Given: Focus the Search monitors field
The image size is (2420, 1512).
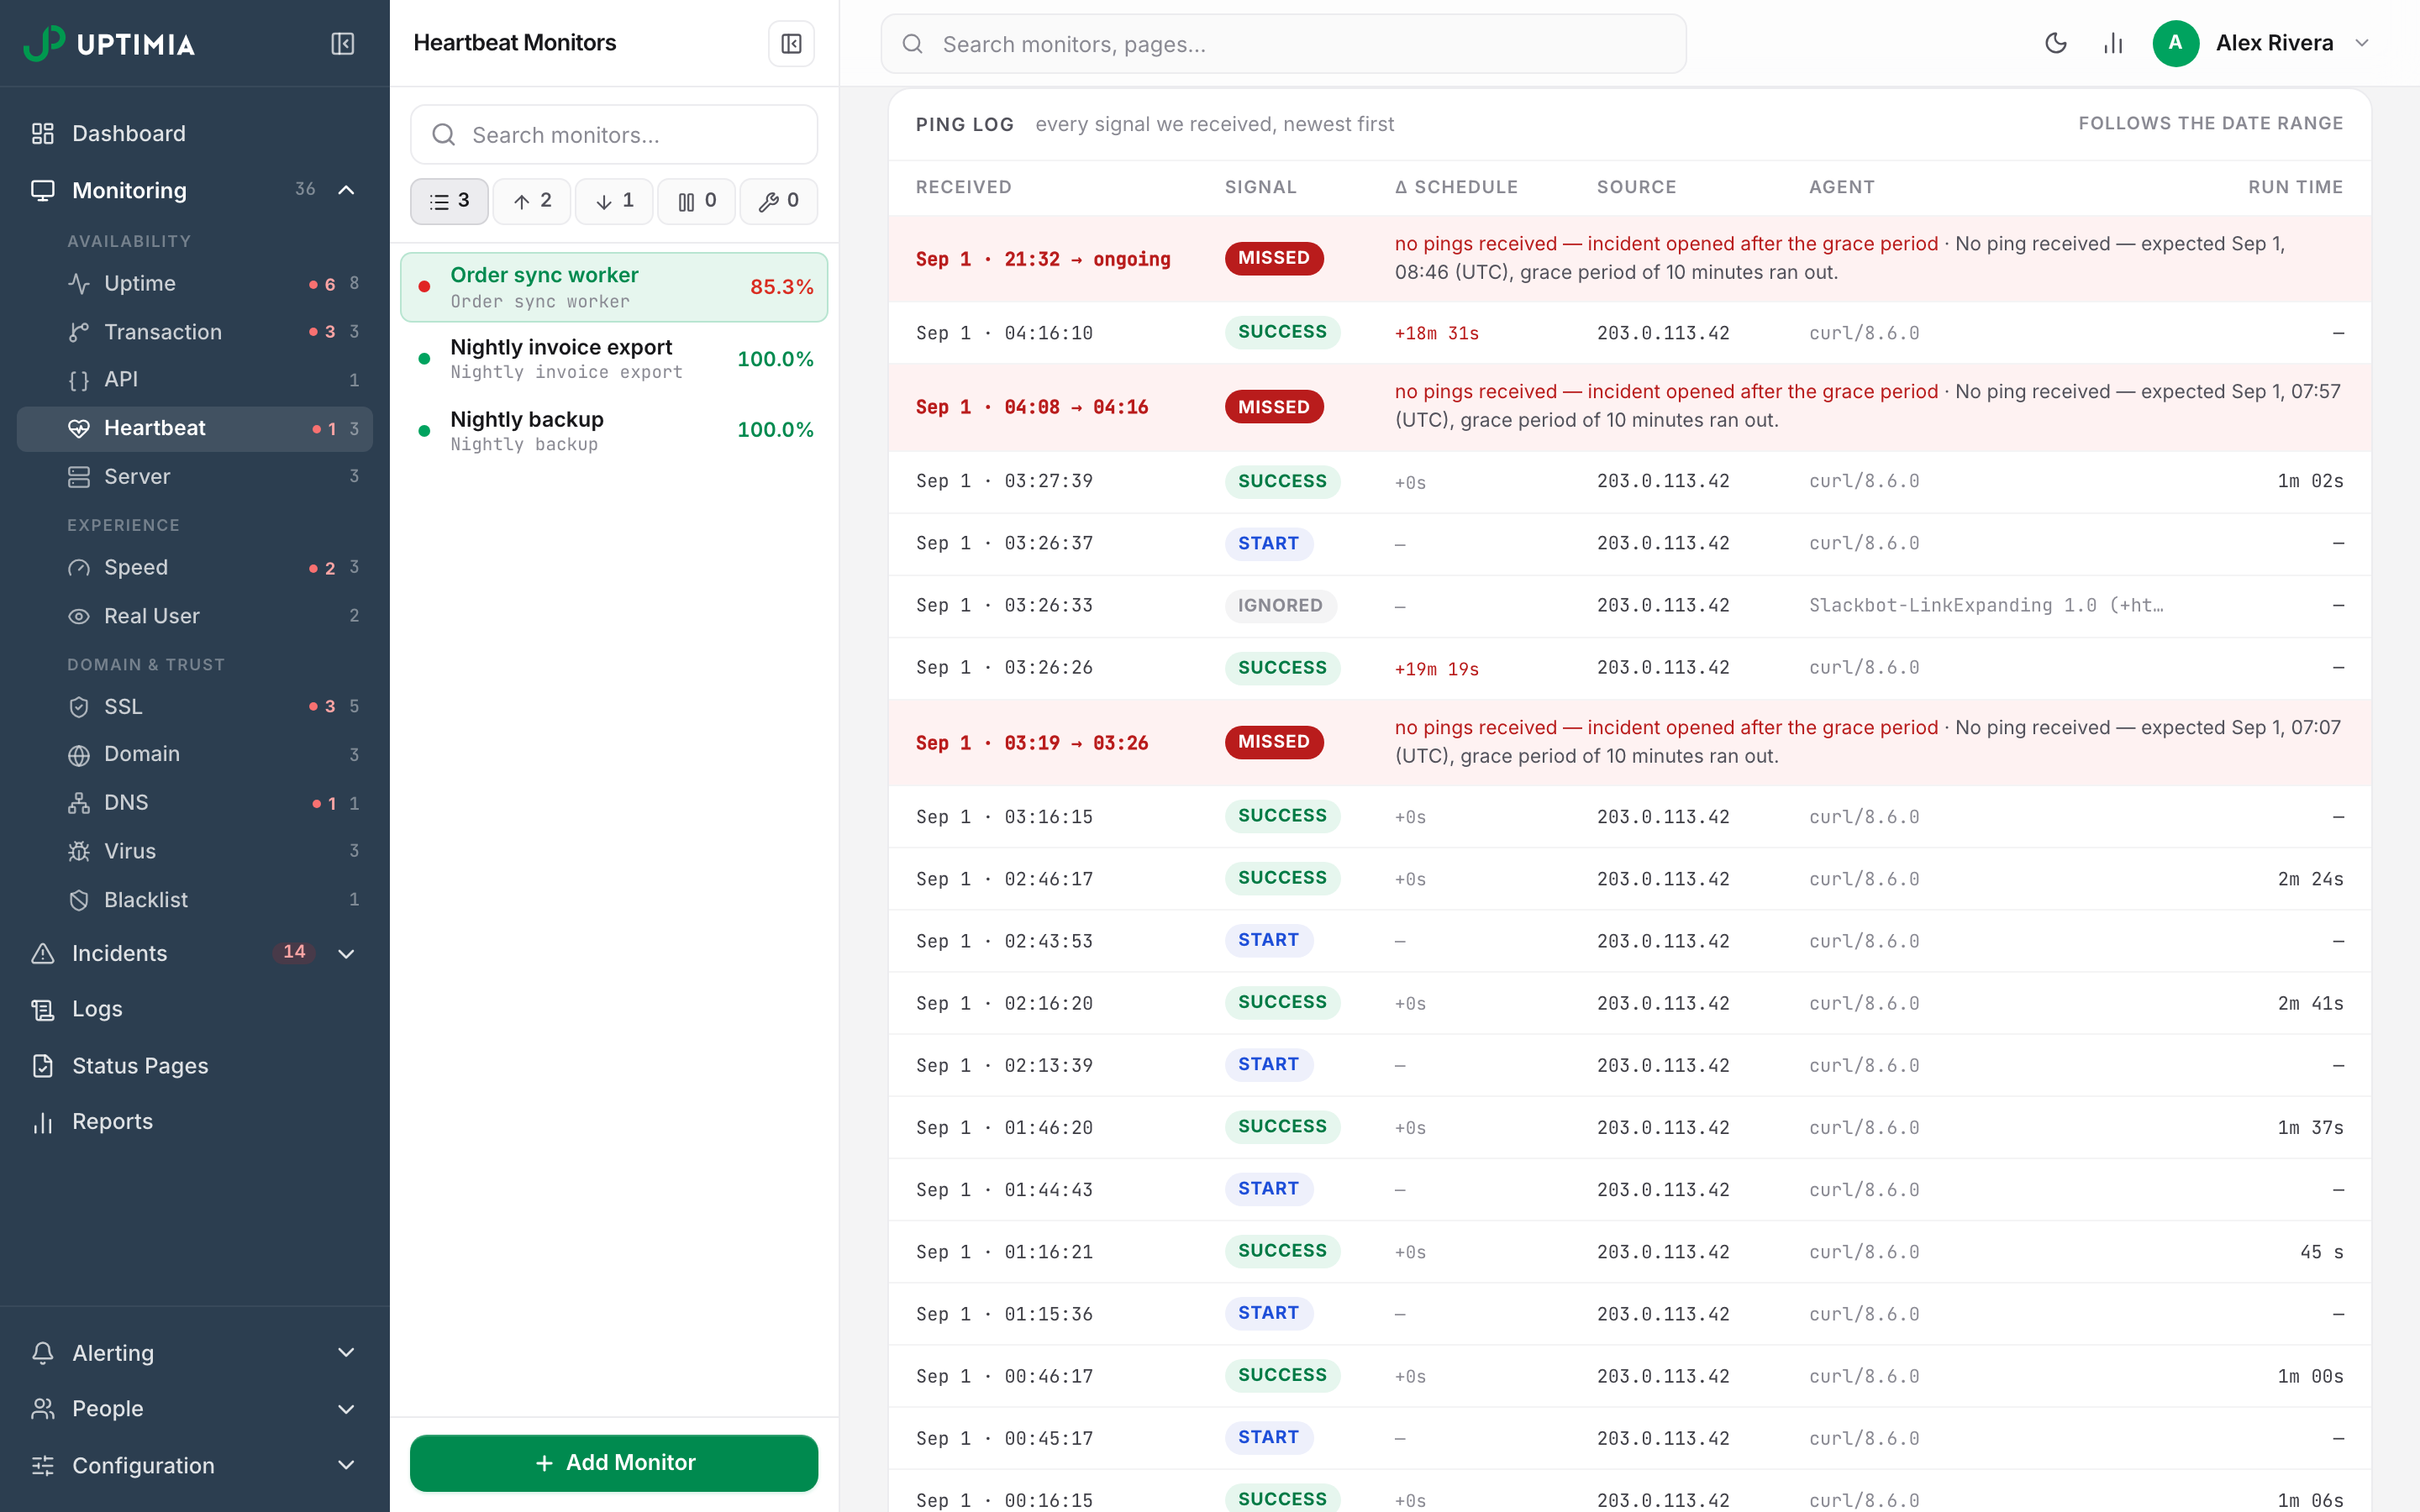Looking at the screenshot, I should (x=614, y=135).
